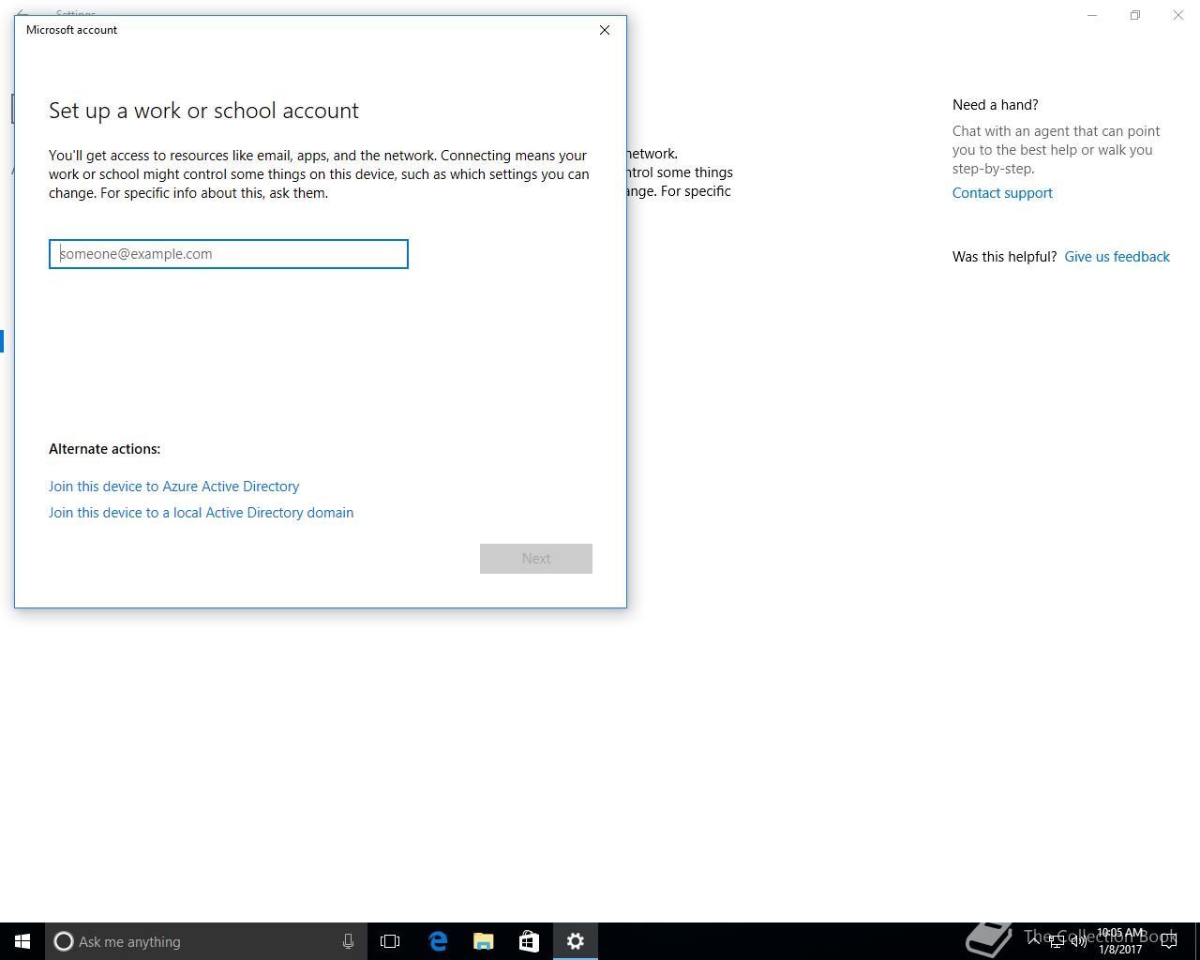Viewport: 1200px width, 960px height.
Task: Open Join this device to Azure Active Directory
Action: coord(173,487)
